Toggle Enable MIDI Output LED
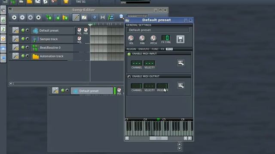 (129, 77)
